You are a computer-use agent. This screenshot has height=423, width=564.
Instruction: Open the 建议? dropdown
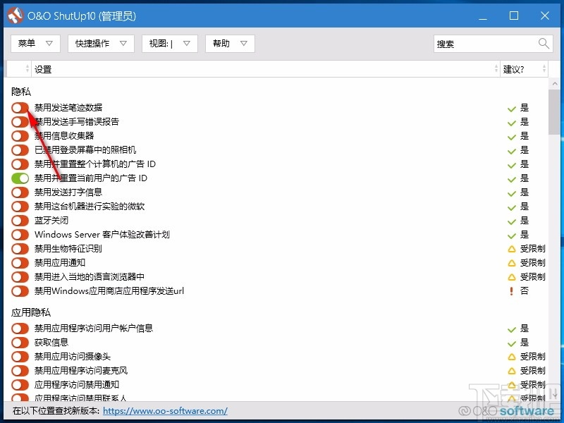click(x=525, y=68)
